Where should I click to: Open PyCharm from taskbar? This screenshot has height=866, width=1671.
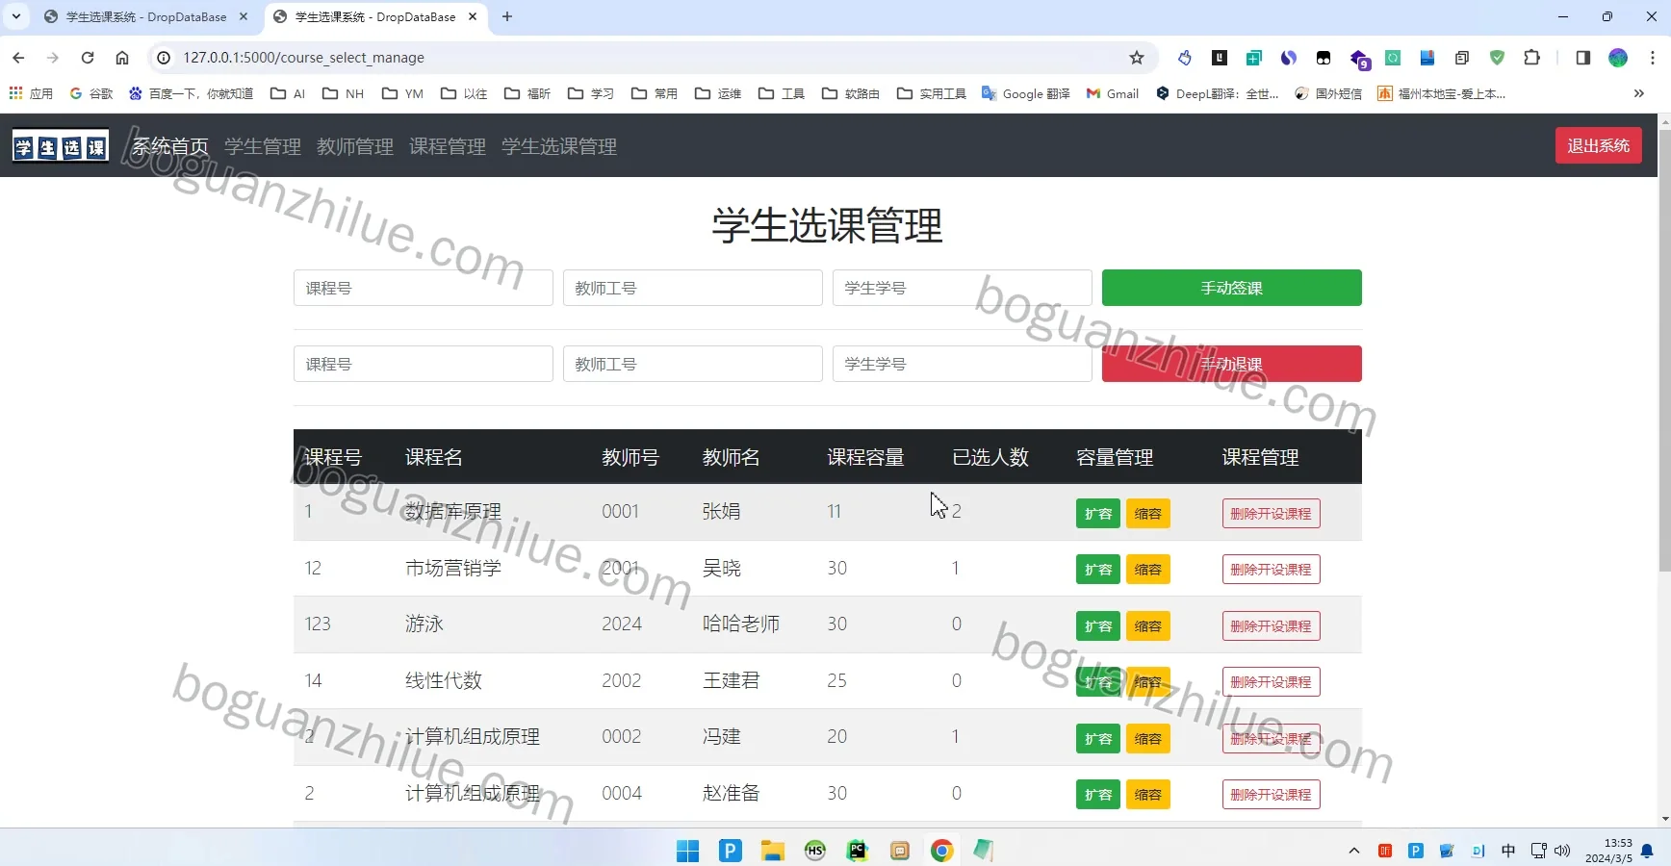pos(857,851)
